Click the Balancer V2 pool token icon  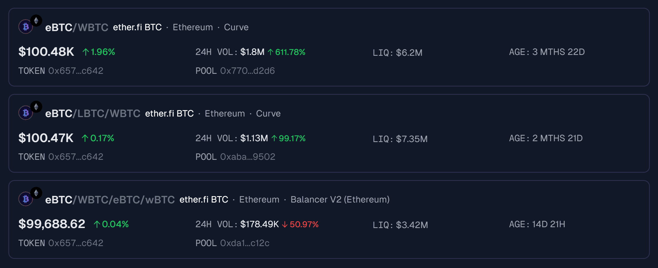pyautogui.click(x=26, y=199)
